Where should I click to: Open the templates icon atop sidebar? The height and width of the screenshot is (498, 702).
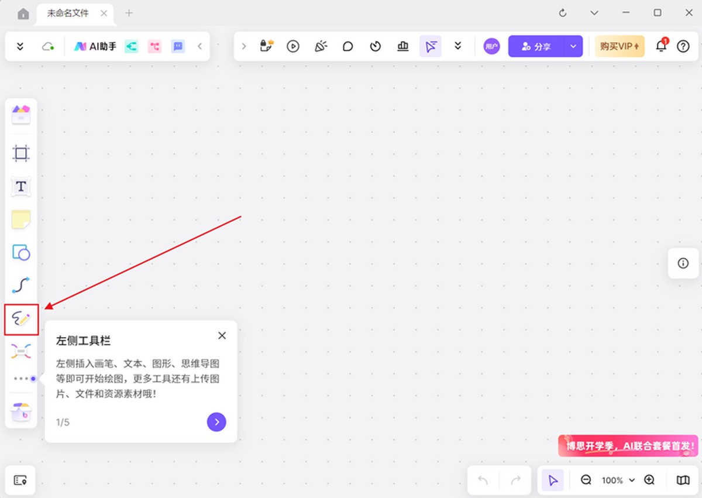[x=21, y=114]
